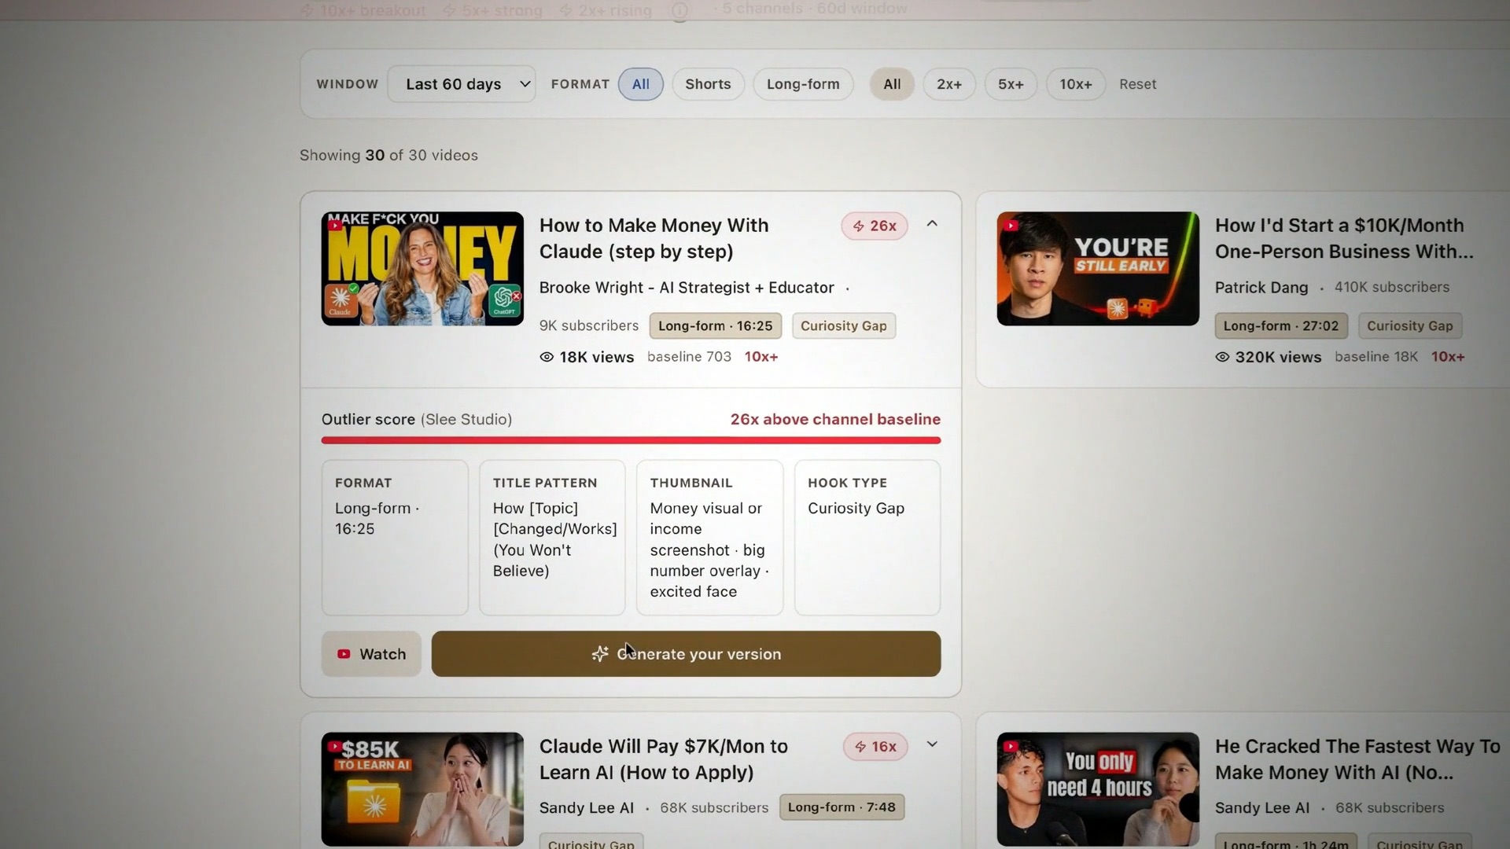Click the baseline 18K value
Image resolution: width=1510 pixels, height=849 pixels.
1376,357
